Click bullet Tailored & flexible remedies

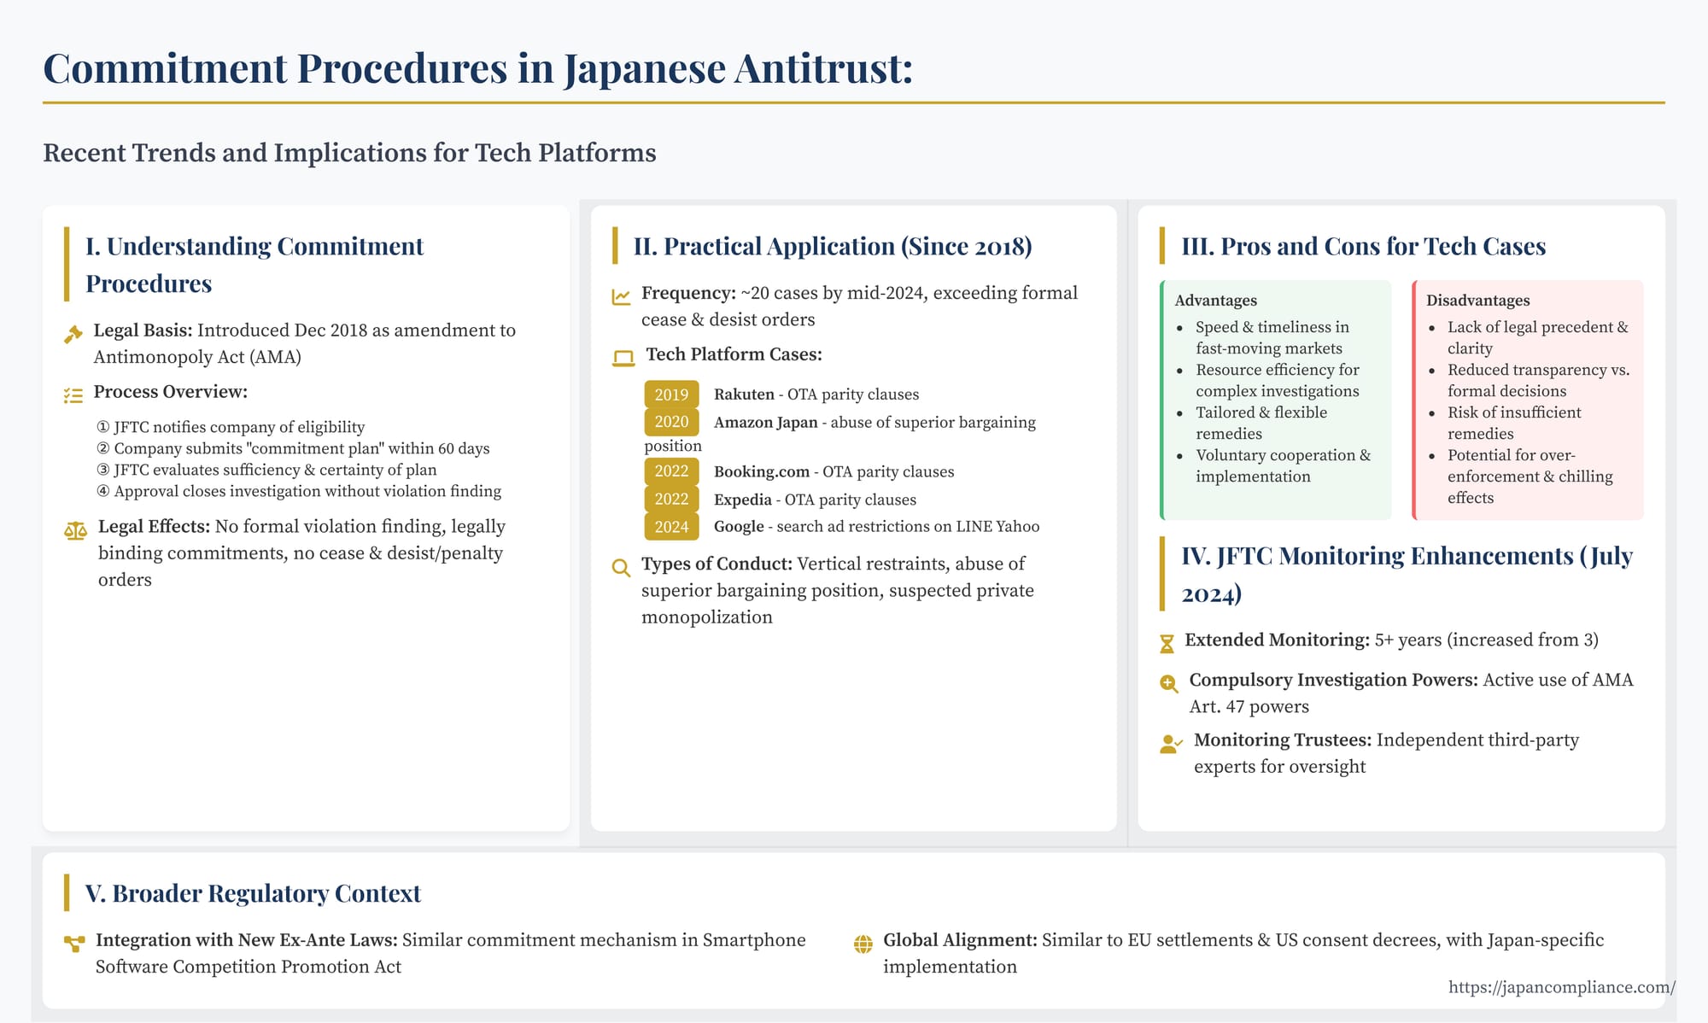pos(1261,423)
